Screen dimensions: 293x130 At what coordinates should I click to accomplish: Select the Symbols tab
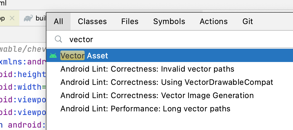pos(169,21)
